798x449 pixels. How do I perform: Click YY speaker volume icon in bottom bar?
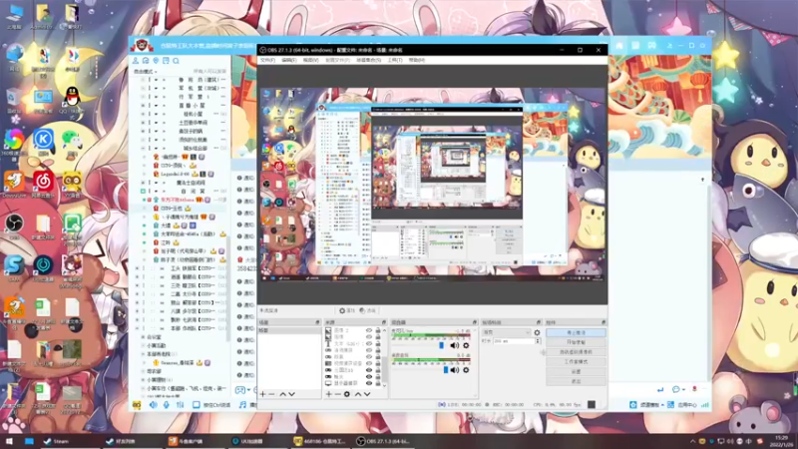153,405
